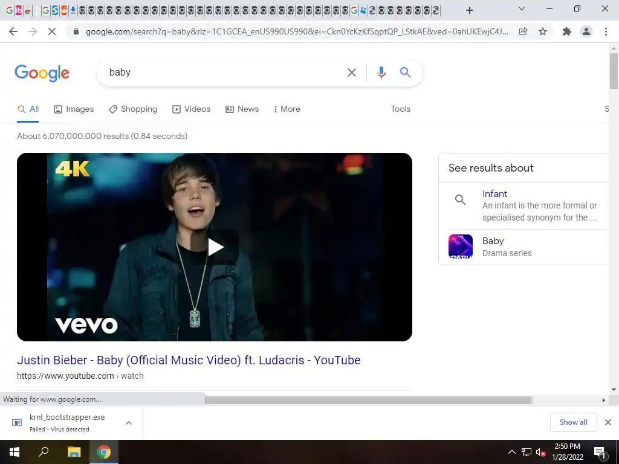Open the Extensions puzzle icon
Image resolution: width=619 pixels, height=464 pixels.
point(567,31)
